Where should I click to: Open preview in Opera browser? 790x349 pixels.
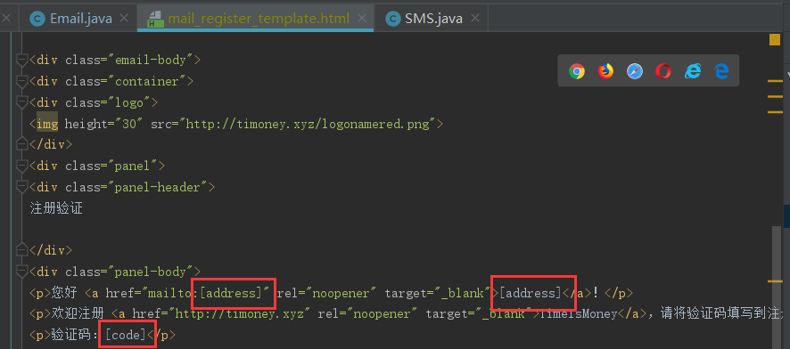click(x=663, y=71)
